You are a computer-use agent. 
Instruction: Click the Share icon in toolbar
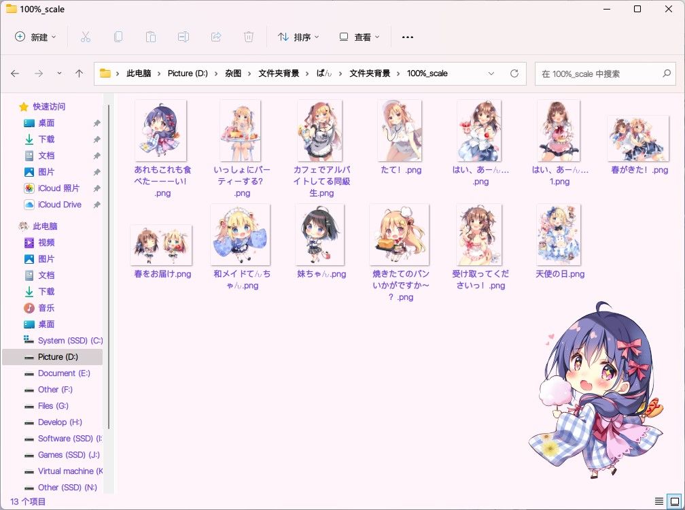pyautogui.click(x=216, y=37)
